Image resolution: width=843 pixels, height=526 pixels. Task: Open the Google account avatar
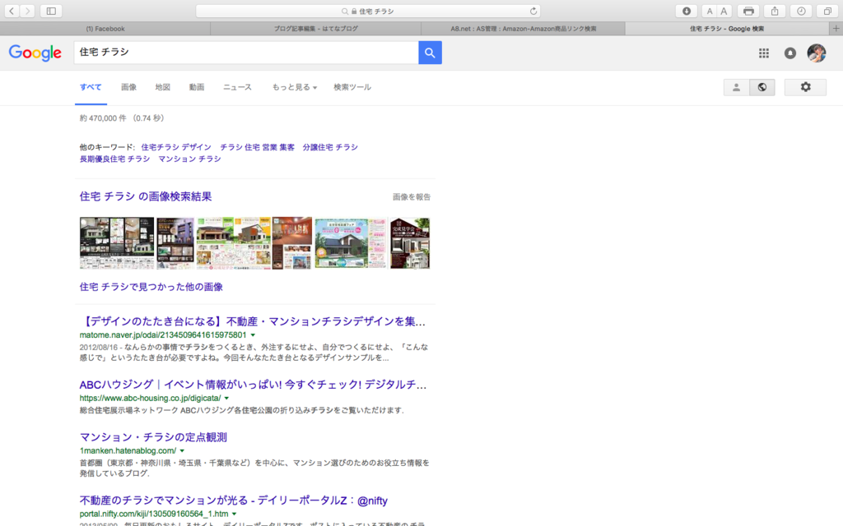[x=816, y=53]
